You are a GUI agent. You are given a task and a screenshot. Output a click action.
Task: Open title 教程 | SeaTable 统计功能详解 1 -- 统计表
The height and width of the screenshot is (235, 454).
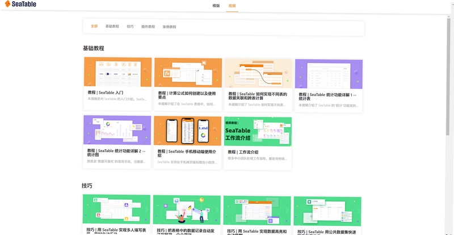click(327, 96)
